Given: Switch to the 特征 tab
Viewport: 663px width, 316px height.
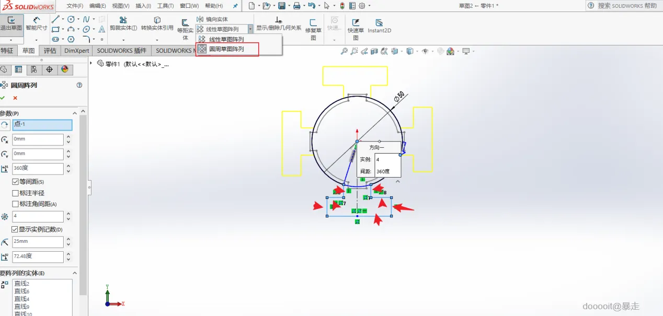Looking at the screenshot, I should pos(7,51).
